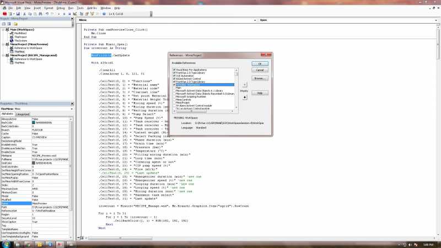Viewport: 441px width, 248px height.
Task: Check Microsoft Scripting Runtime reference
Action: tap(174, 97)
